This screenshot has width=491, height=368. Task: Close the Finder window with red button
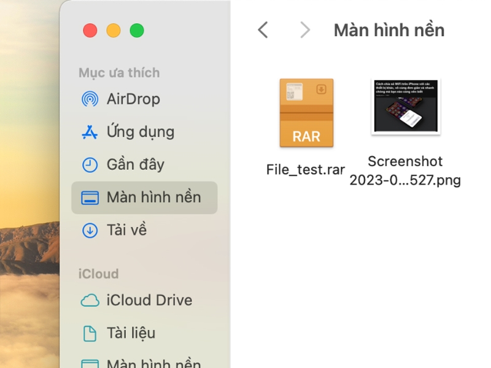[90, 30]
